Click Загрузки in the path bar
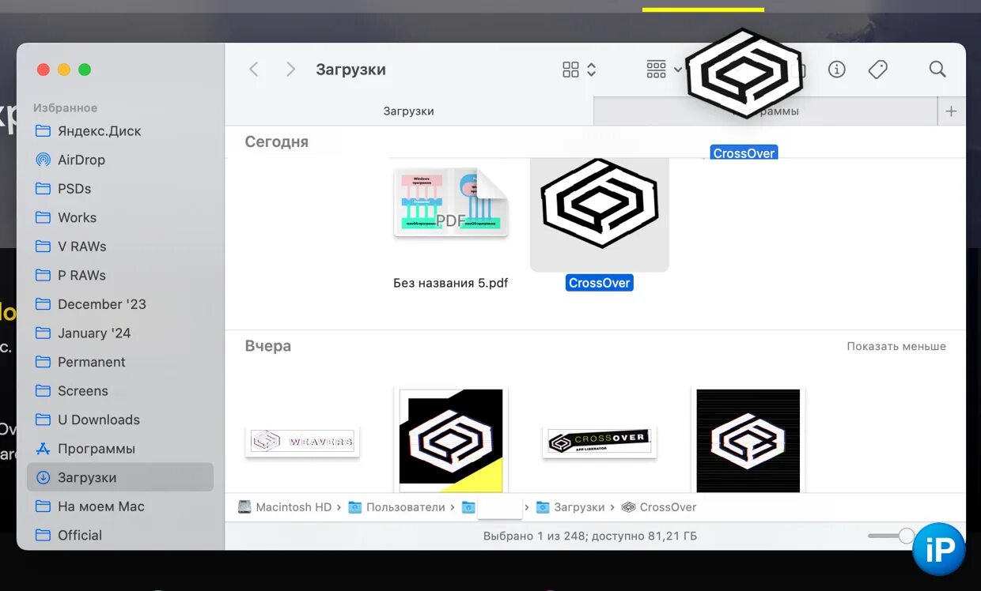 tap(570, 507)
